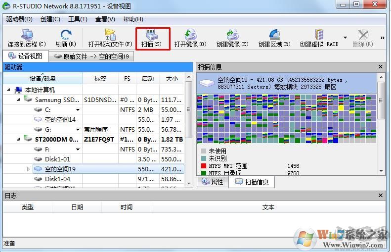Click the drive list vertical scrollbar thumb
Image resolution: width=391 pixels, height=252 pixels.
tap(189, 109)
